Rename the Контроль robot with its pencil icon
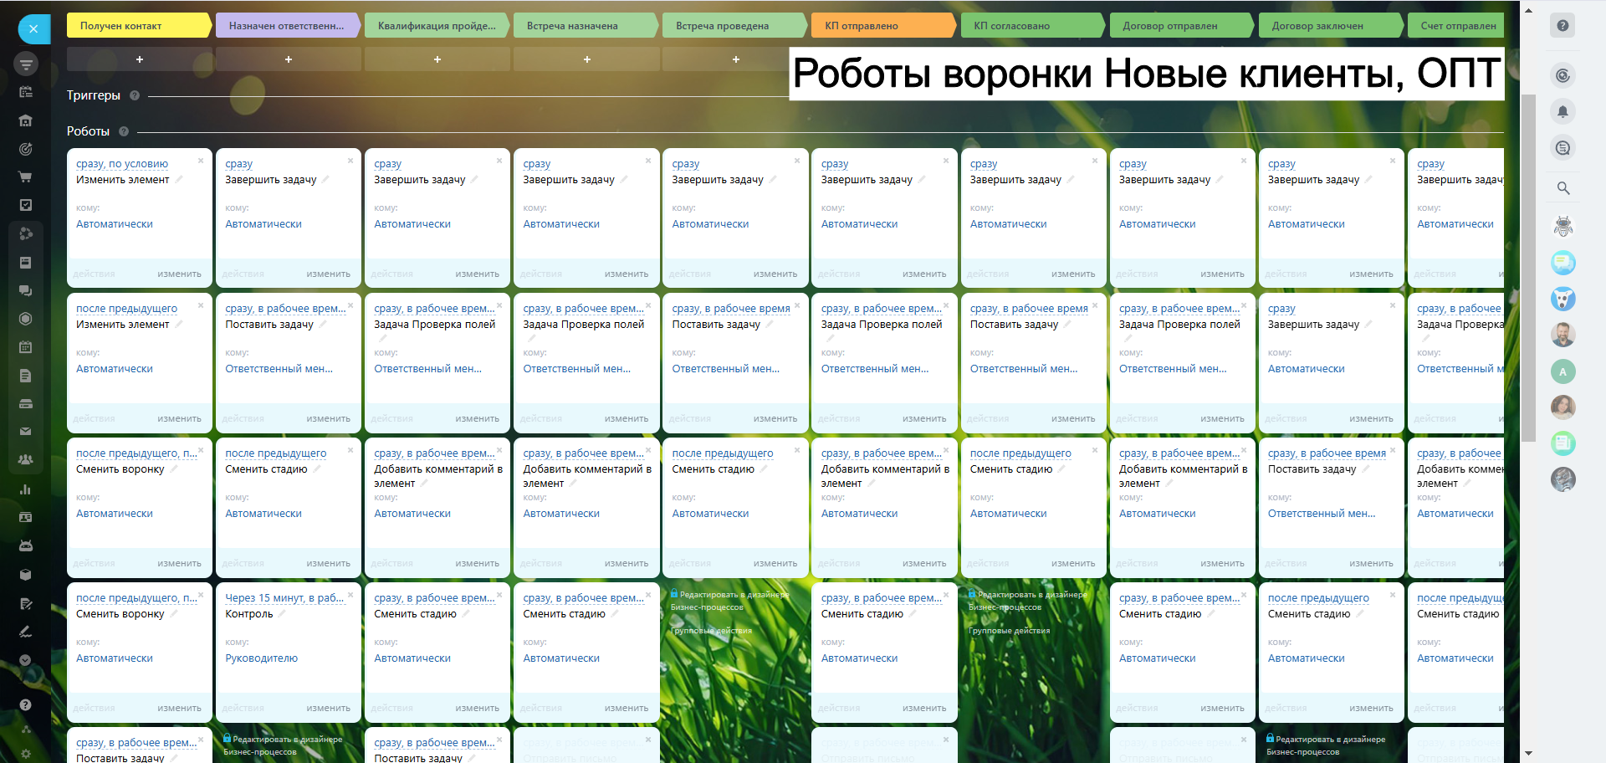 282,614
